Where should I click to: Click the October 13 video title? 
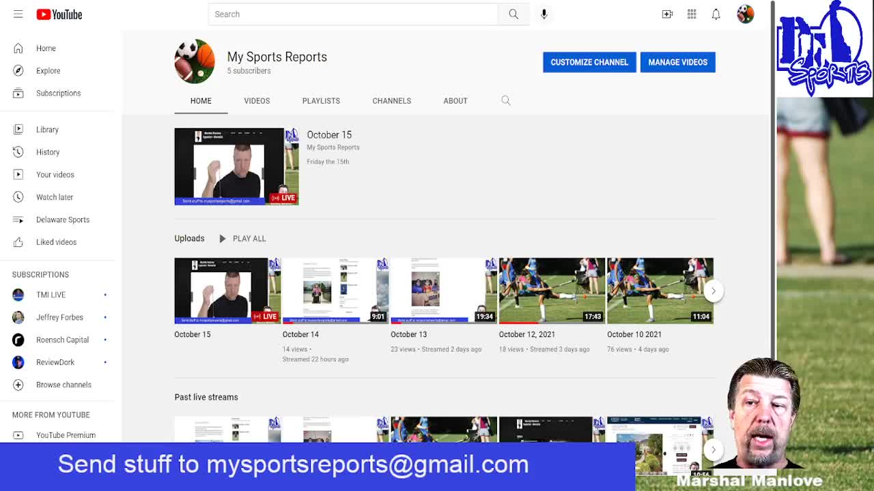[x=408, y=334]
